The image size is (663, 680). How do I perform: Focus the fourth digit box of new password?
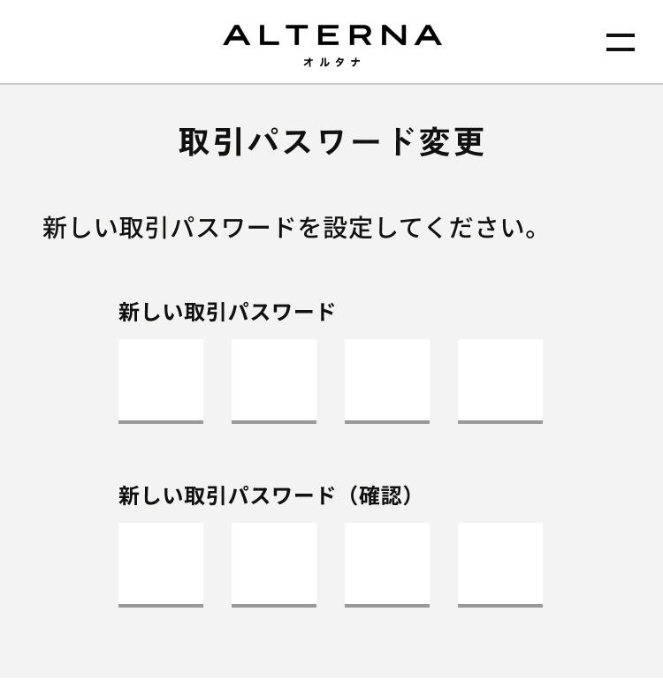point(500,380)
